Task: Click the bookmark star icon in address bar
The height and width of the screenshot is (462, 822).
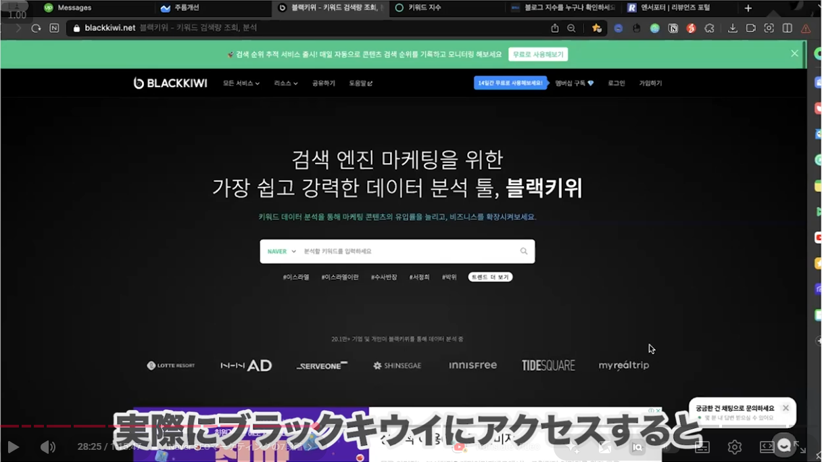Action: click(x=596, y=28)
